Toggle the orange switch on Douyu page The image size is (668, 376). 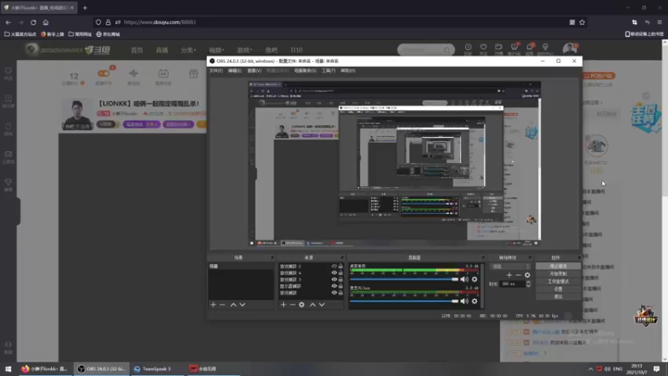[104, 74]
